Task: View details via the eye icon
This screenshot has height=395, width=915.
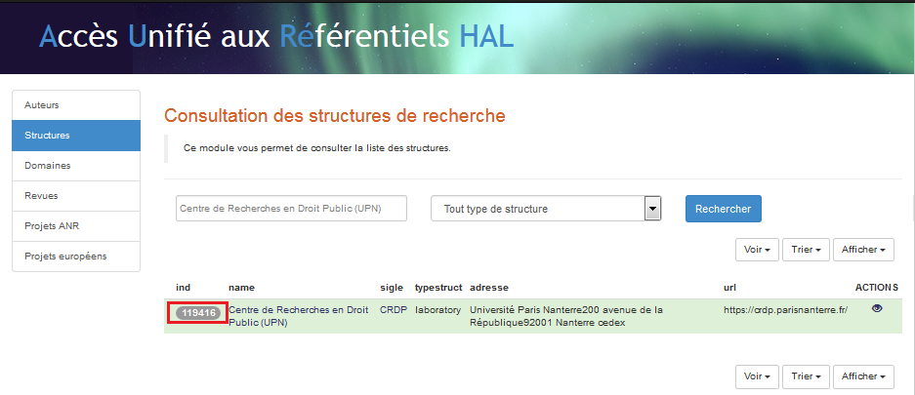Action: 877,309
